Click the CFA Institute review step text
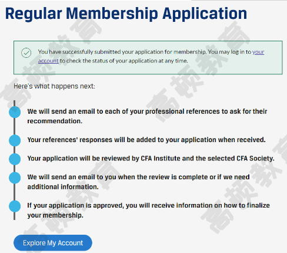 click(x=151, y=159)
